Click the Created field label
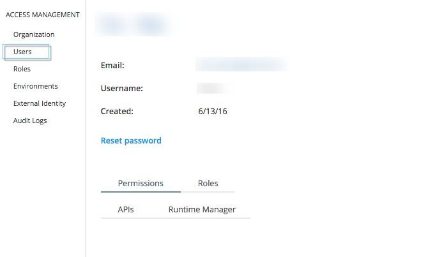 click(x=117, y=111)
